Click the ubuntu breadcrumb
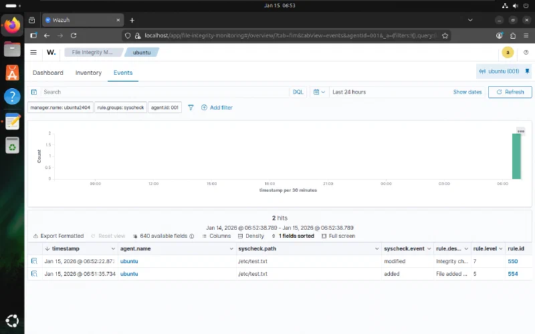Viewport: 535px width, 334px height. pos(142,52)
